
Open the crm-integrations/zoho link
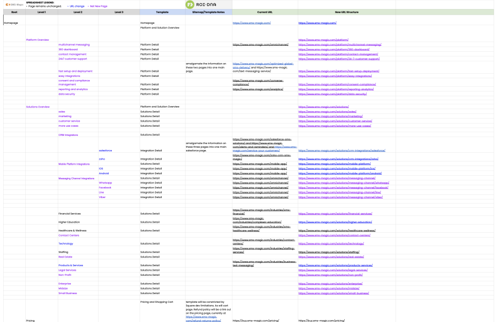click(x=338, y=159)
